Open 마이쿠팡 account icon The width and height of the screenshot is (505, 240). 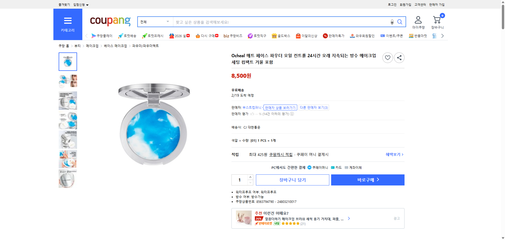click(x=418, y=19)
